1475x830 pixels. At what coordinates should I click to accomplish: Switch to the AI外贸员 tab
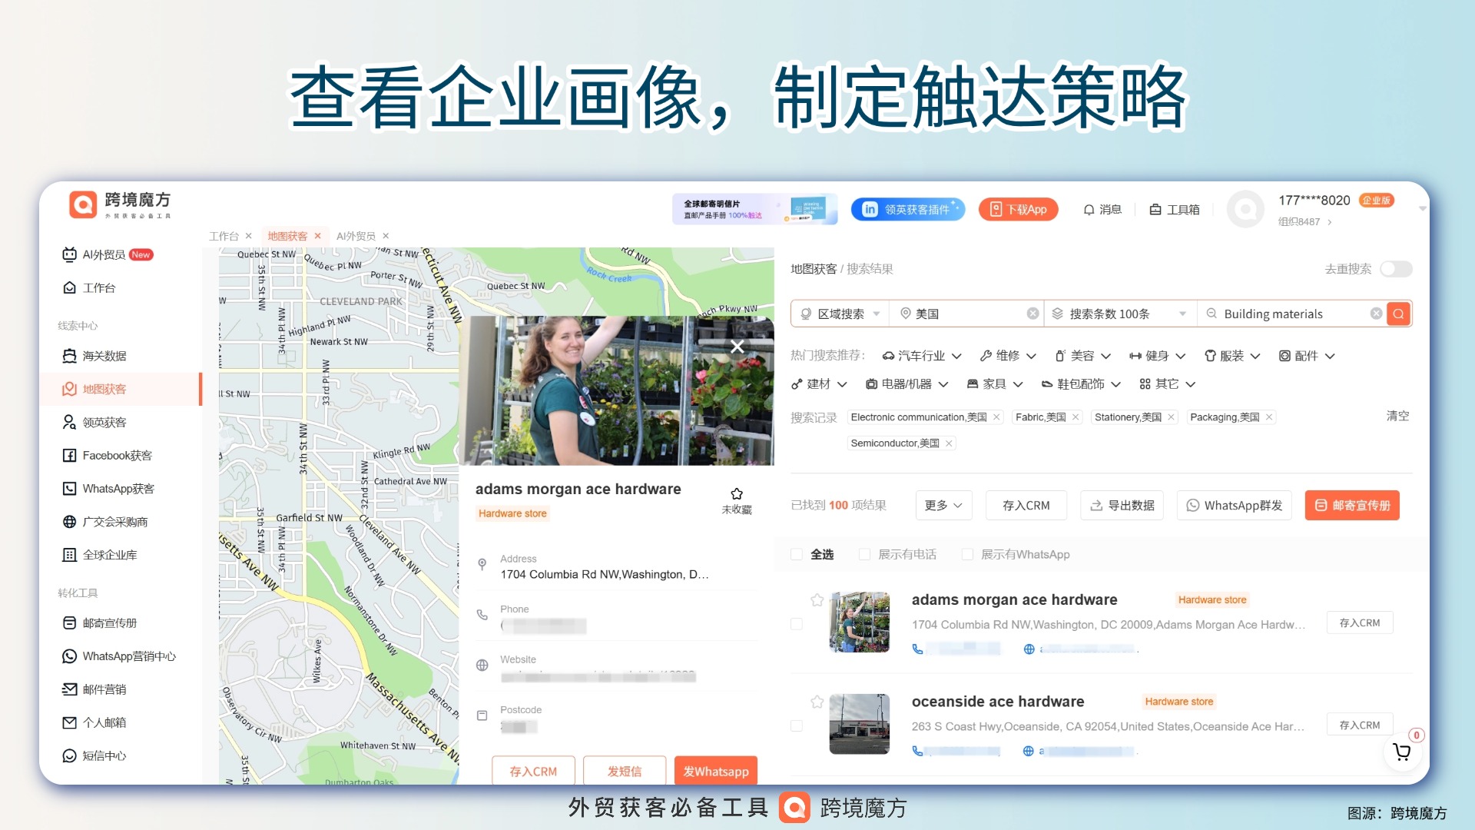[x=356, y=236]
